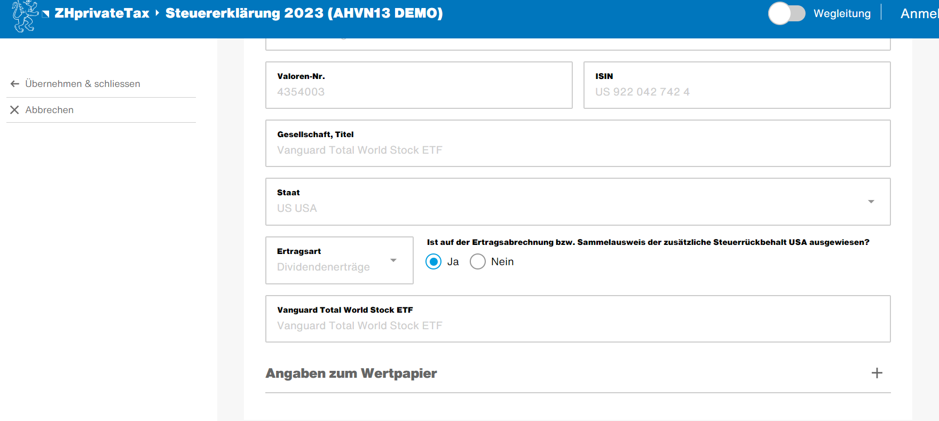Focus the Valoren-Nr. input field
Viewport: 939px width, 421px height.
point(419,85)
